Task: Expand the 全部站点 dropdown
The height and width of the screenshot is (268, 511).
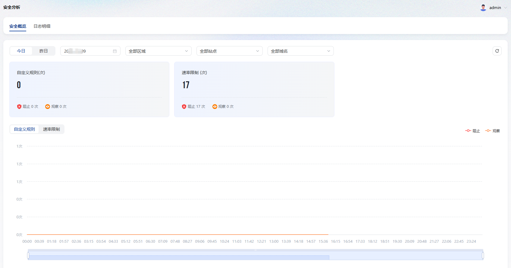Action: click(x=229, y=51)
